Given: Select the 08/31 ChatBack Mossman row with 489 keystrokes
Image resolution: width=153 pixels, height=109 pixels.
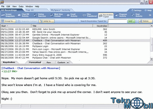Looking at the screenshot, I should (75, 40).
